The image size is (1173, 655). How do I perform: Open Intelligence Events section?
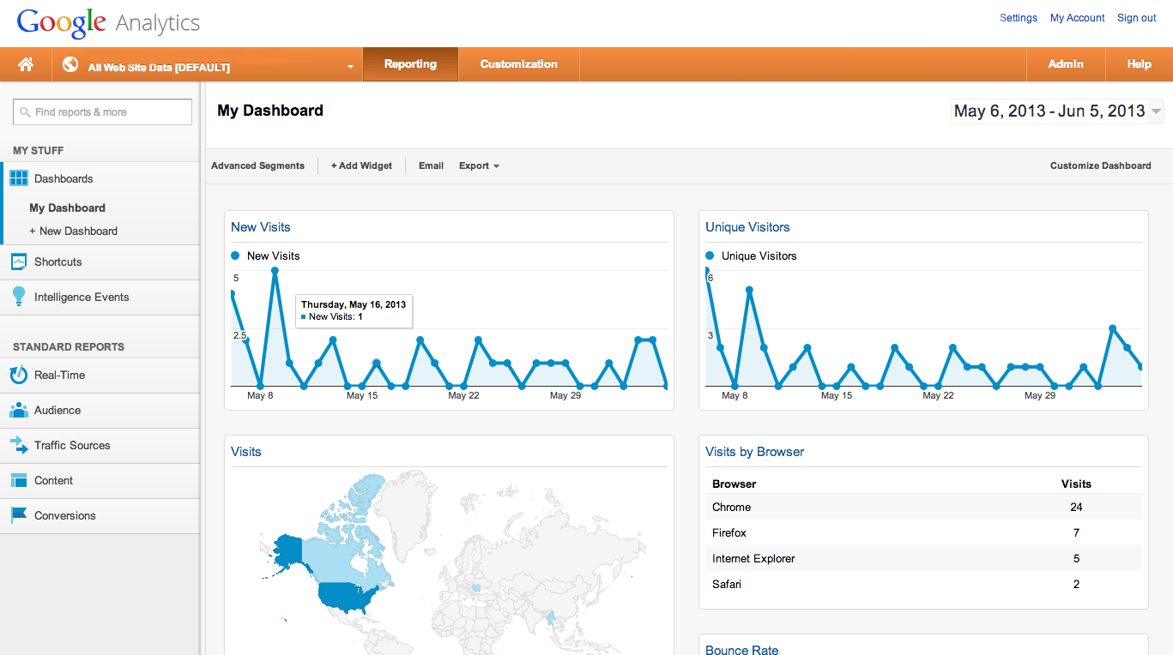pos(82,297)
